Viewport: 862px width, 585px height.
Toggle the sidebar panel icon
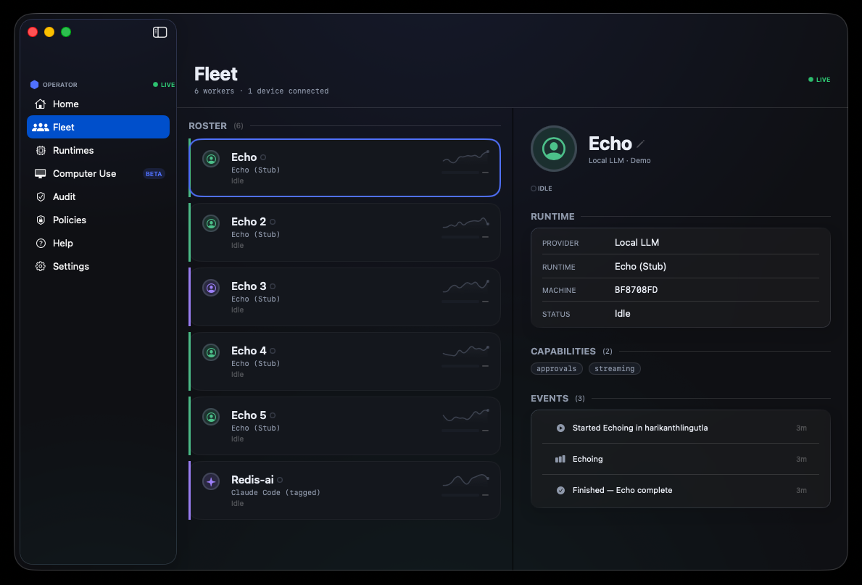coord(160,33)
